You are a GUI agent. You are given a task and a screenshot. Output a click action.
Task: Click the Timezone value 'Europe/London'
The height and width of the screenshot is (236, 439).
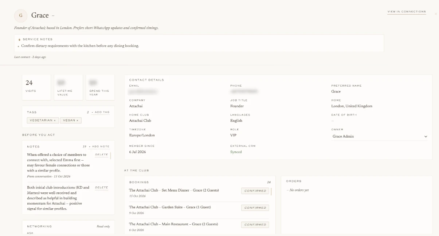142,135
